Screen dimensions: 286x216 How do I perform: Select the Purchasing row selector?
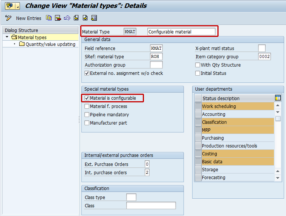(x=198, y=138)
